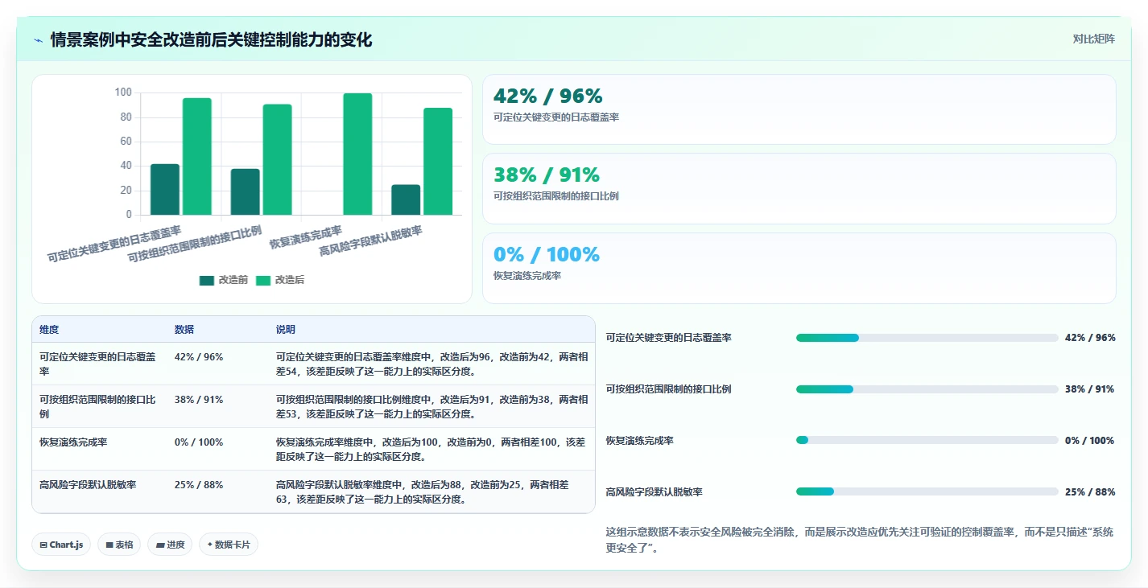Screen dimensions: 1148x588
Task: Click the footnote paragraph beginning 这组示意数据
Action: pyautogui.click(x=860, y=541)
